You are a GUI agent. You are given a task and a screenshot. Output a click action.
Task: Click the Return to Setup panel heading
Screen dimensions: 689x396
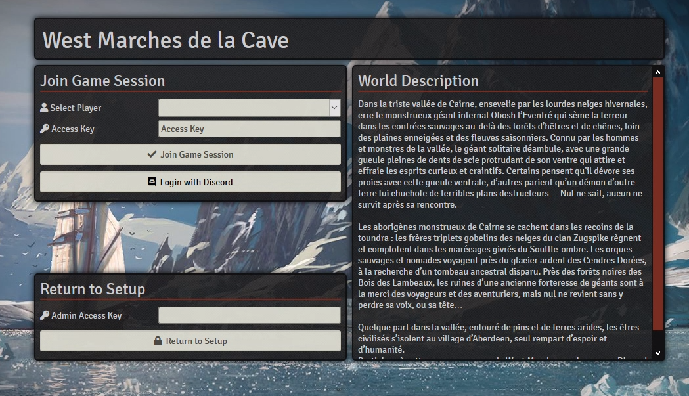tap(93, 289)
